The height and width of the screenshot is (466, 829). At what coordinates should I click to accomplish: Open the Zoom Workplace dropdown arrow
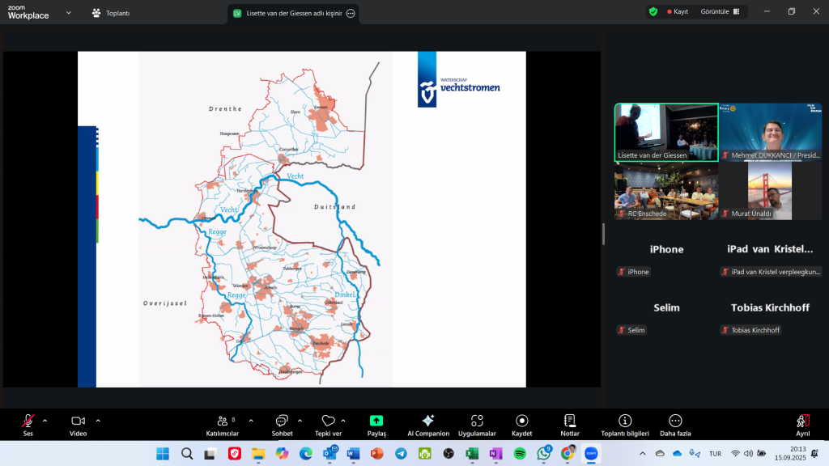[x=68, y=13]
